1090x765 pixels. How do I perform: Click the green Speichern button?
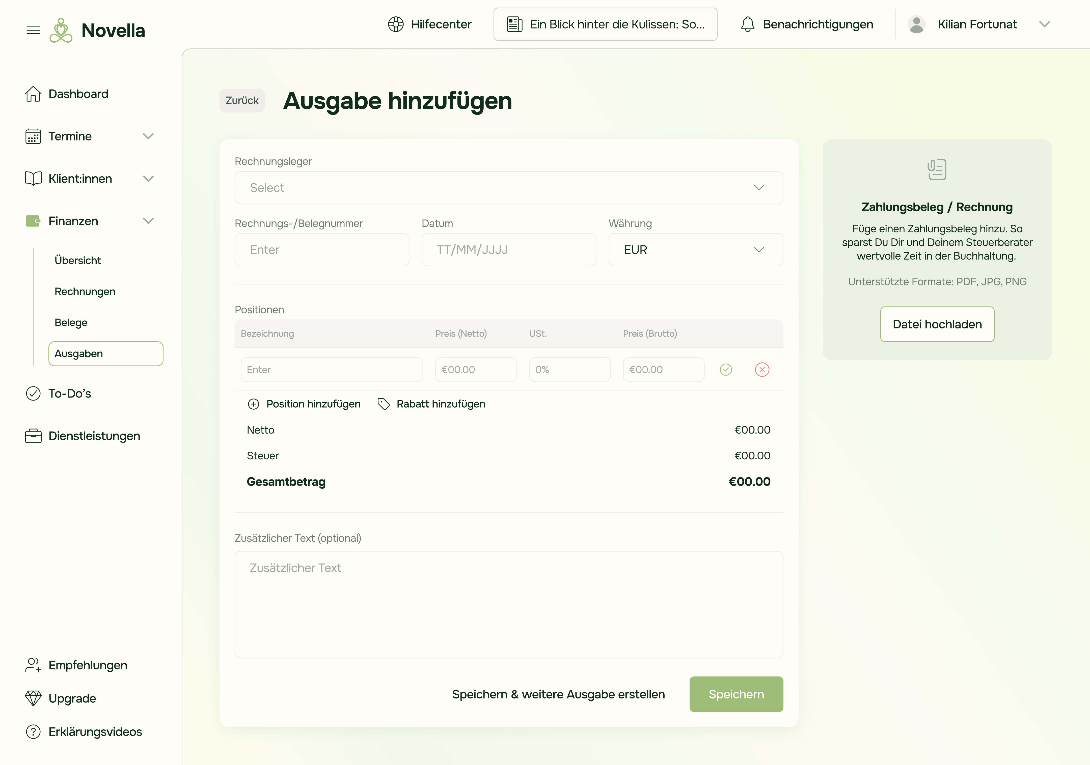coord(736,694)
